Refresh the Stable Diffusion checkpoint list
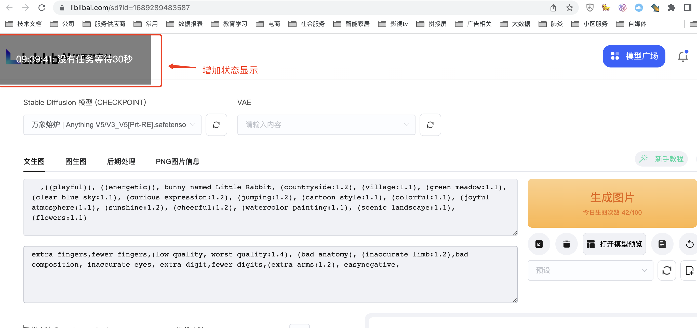 click(x=216, y=125)
